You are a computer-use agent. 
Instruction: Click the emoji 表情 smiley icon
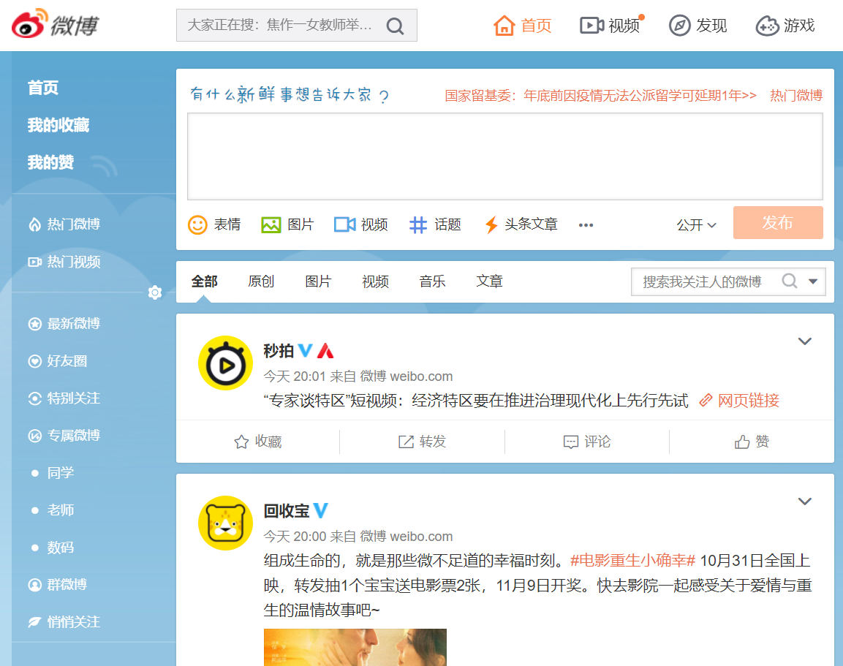[197, 224]
